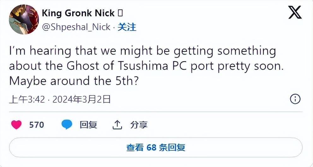This screenshot has height=167, width=313.
Task: View replies via 查看 68 条回复 button
Action: [156, 147]
